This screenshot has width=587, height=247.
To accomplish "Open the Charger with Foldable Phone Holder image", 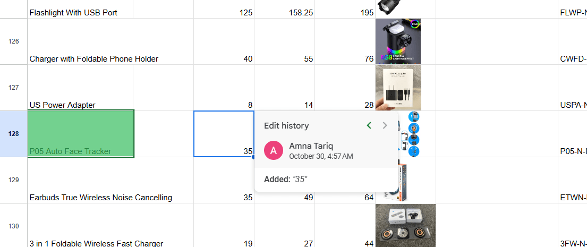I will [x=398, y=41].
